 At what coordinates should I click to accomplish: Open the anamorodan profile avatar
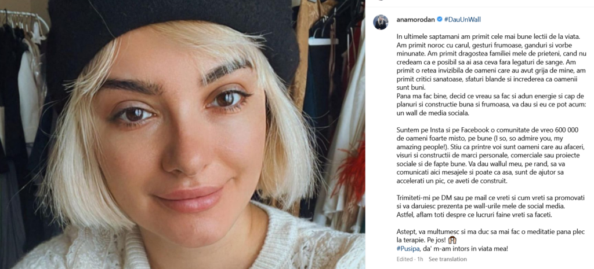tap(381, 23)
